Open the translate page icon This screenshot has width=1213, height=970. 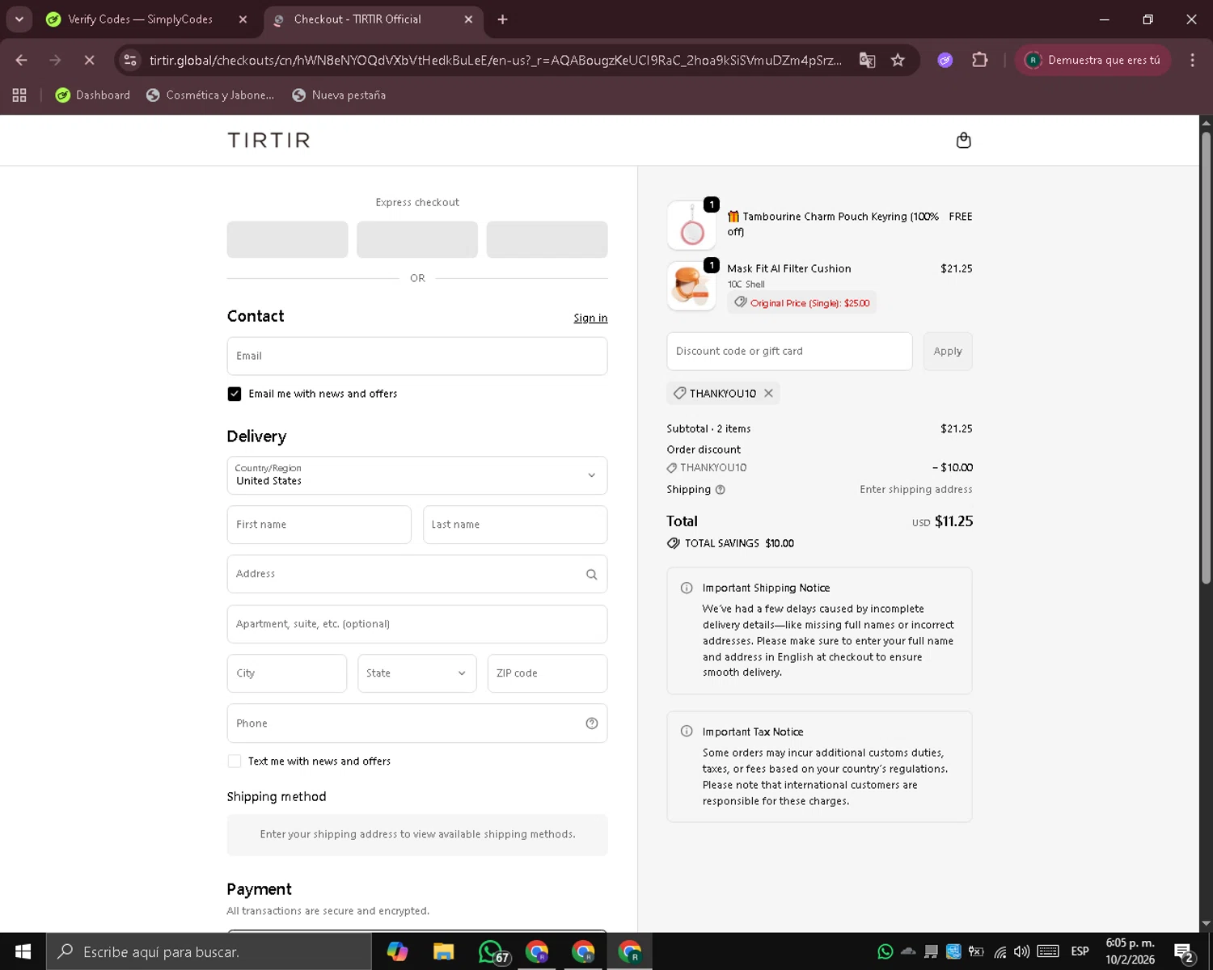point(867,60)
